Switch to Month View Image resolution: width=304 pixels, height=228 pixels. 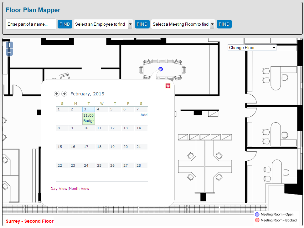(x=79, y=189)
